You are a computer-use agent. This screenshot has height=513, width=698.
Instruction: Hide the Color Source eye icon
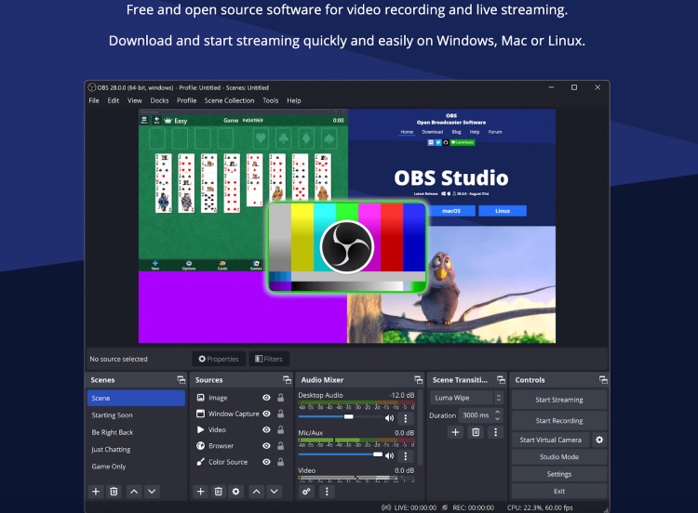(x=266, y=462)
